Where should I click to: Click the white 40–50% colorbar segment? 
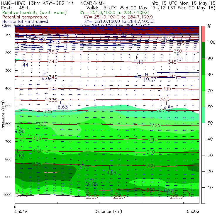pos(203,131)
